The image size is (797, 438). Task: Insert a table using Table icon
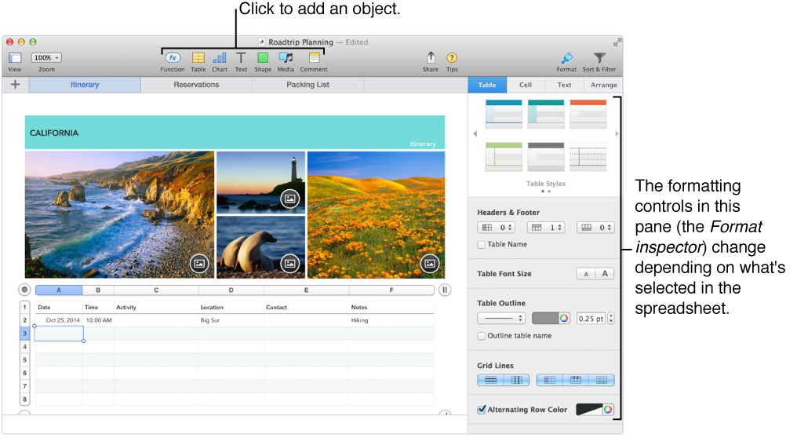pos(198,58)
